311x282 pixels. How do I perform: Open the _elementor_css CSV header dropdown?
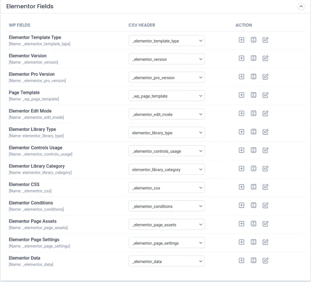(x=167, y=188)
